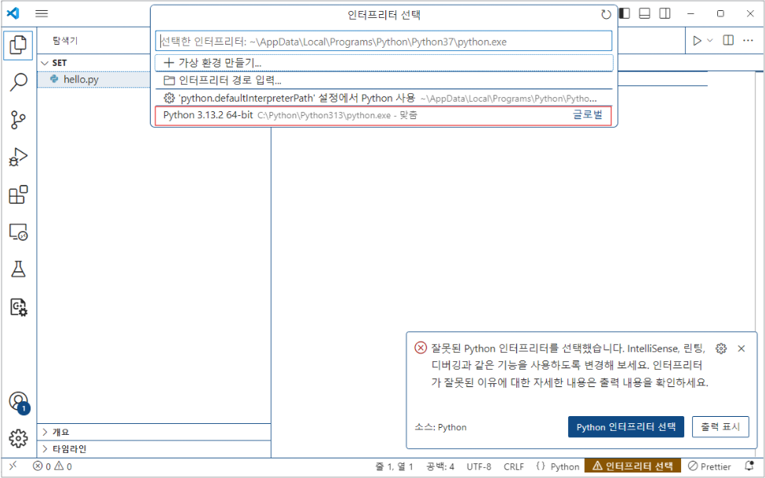Open the run button dropdown arrow

(x=710, y=41)
